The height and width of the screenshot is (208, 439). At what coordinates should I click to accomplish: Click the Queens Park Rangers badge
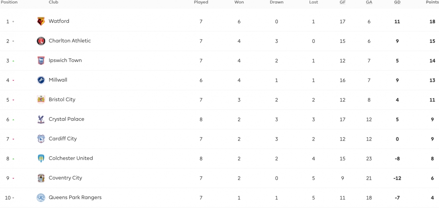tap(41, 198)
